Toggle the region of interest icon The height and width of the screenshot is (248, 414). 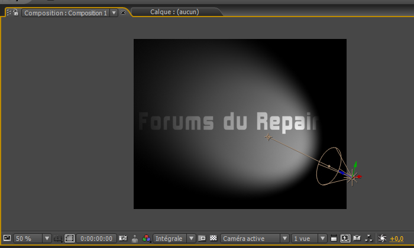202,238
